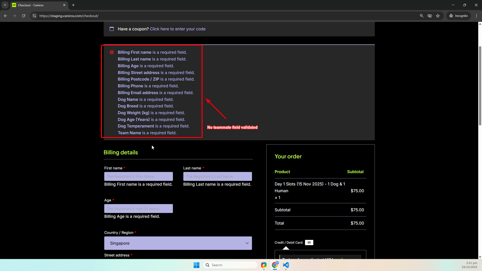Bookmark this page with star icon

(438, 16)
